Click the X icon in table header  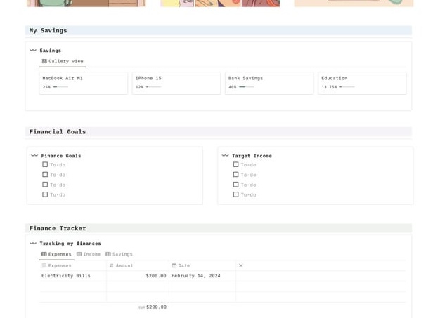click(x=241, y=265)
